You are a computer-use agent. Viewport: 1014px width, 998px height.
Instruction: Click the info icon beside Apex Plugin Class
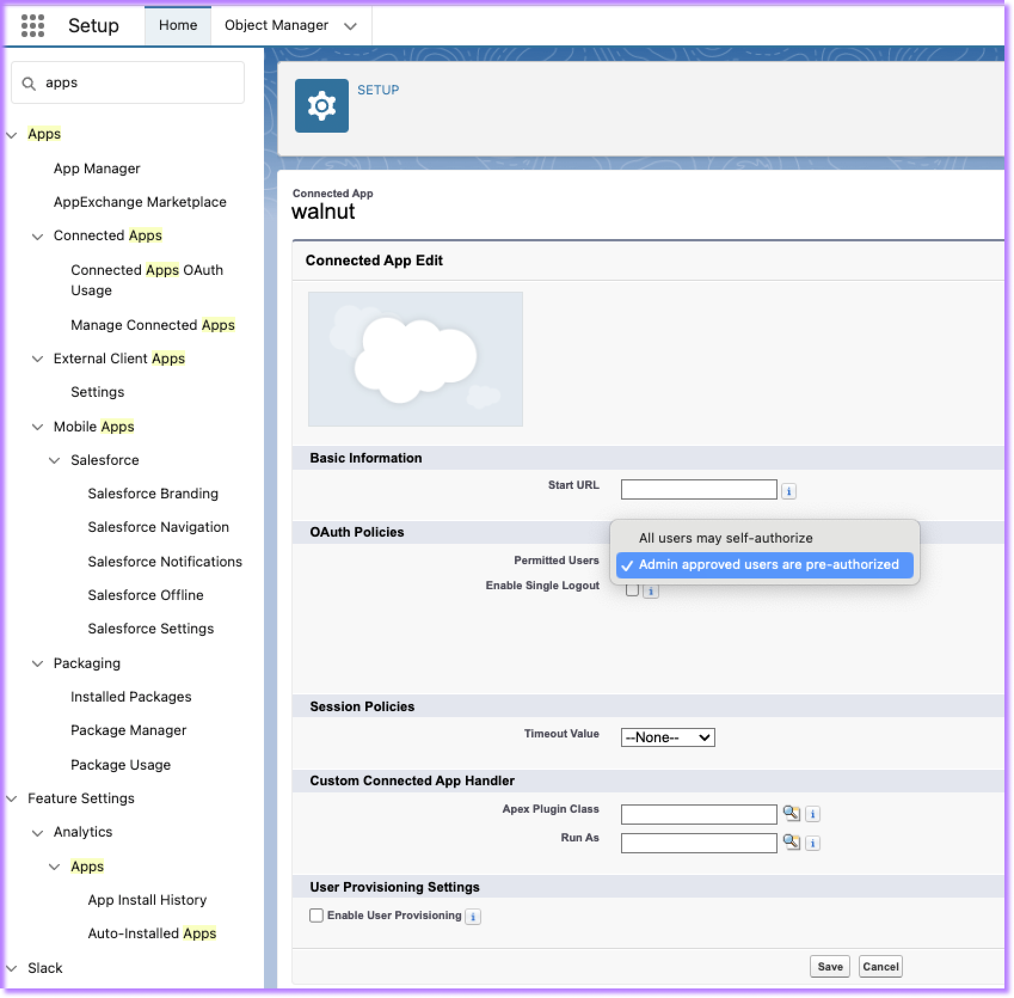[812, 814]
